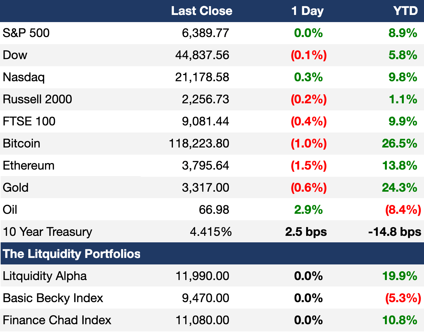Click Basic Becky Index YTD (5.3%)
The height and width of the screenshot is (332, 424).
click(403, 298)
